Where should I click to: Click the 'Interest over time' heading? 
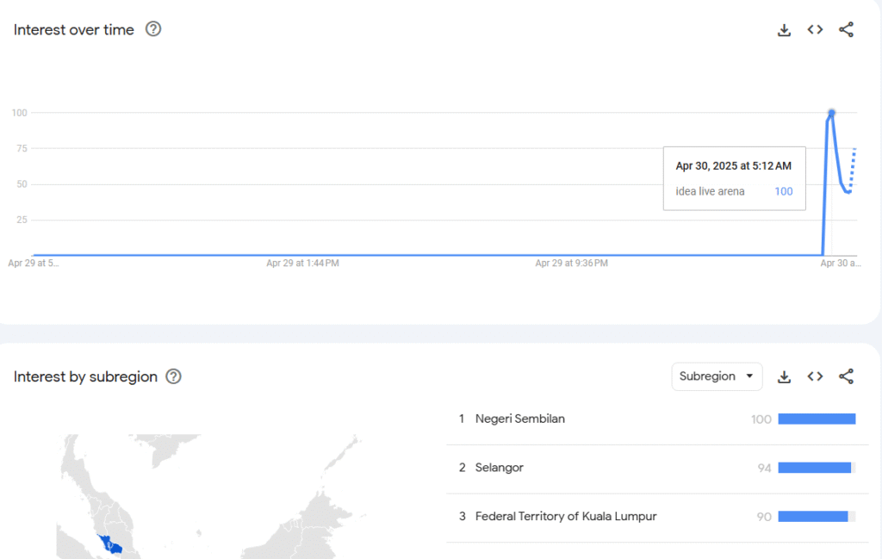74,30
